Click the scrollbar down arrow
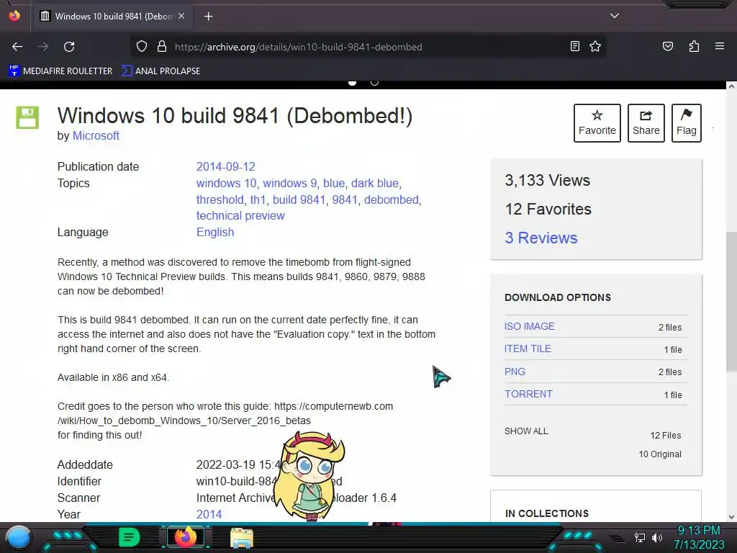The width and height of the screenshot is (737, 553). point(731,517)
